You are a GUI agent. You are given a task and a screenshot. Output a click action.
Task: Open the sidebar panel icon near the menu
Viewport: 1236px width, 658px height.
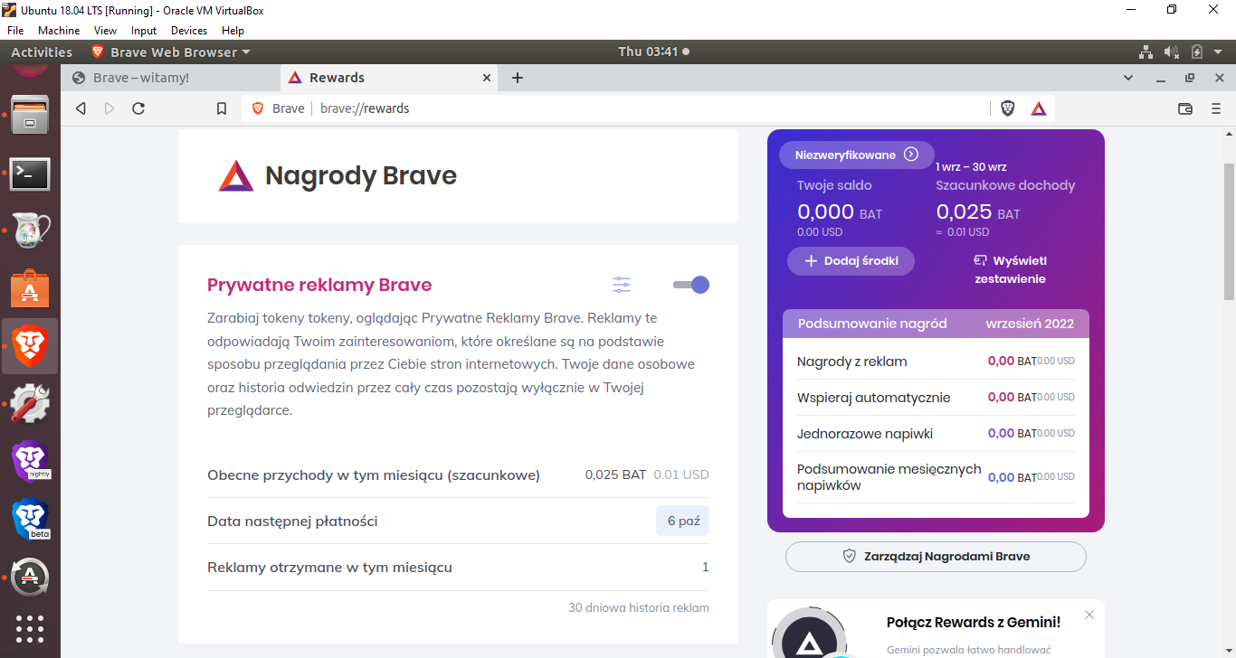(x=1185, y=108)
